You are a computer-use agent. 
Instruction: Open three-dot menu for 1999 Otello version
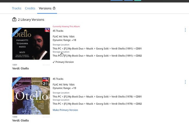click(x=185, y=82)
